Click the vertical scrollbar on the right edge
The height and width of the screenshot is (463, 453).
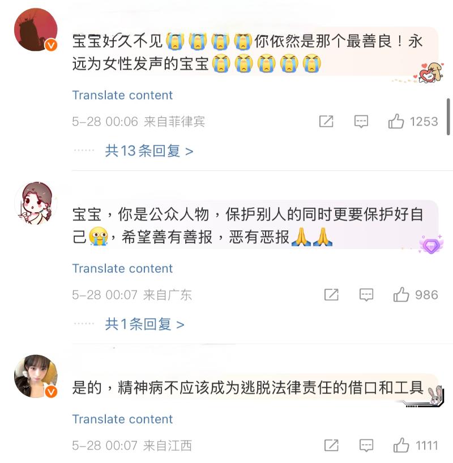[448, 117]
